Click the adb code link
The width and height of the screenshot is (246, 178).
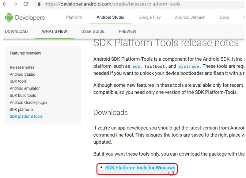(136, 66)
